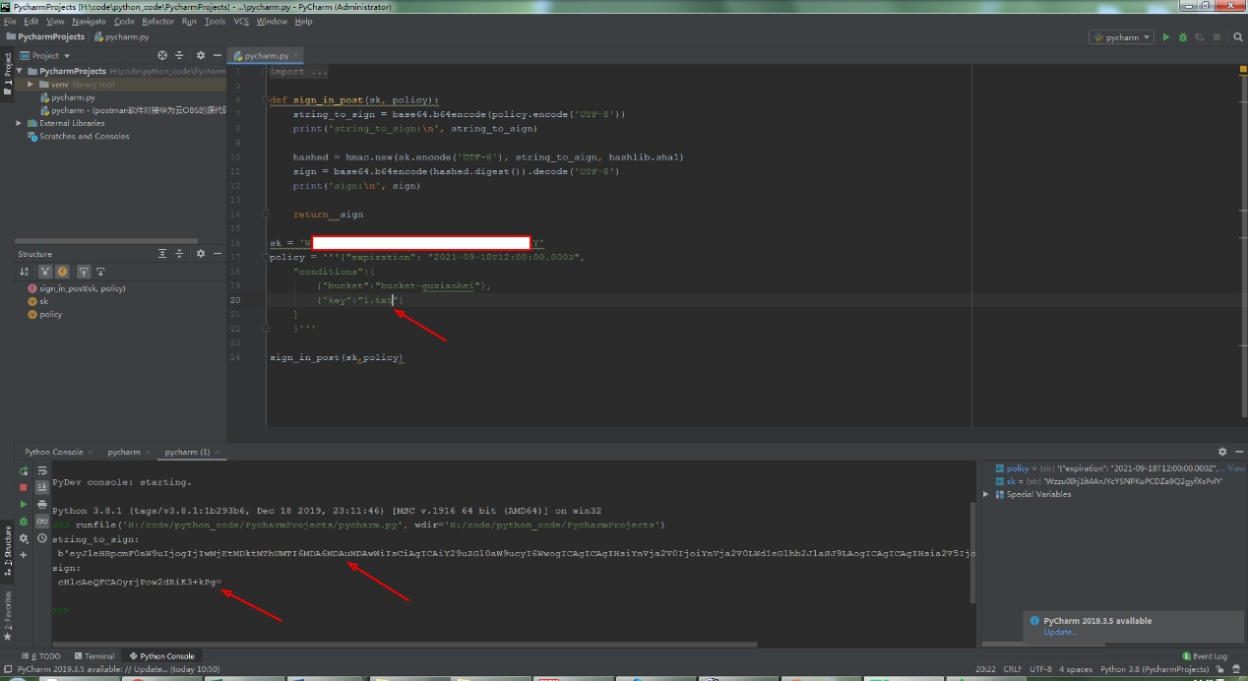Click the Debug bug icon in top toolbar
The width and height of the screenshot is (1248, 681).
tap(1183, 37)
